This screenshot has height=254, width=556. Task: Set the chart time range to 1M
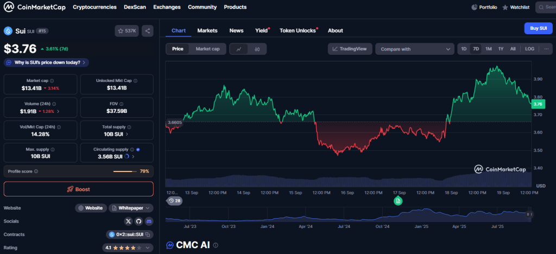pyautogui.click(x=488, y=49)
